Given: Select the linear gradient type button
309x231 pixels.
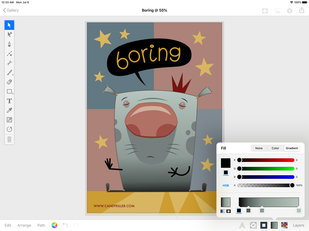Looking at the screenshot, I should (223, 211).
